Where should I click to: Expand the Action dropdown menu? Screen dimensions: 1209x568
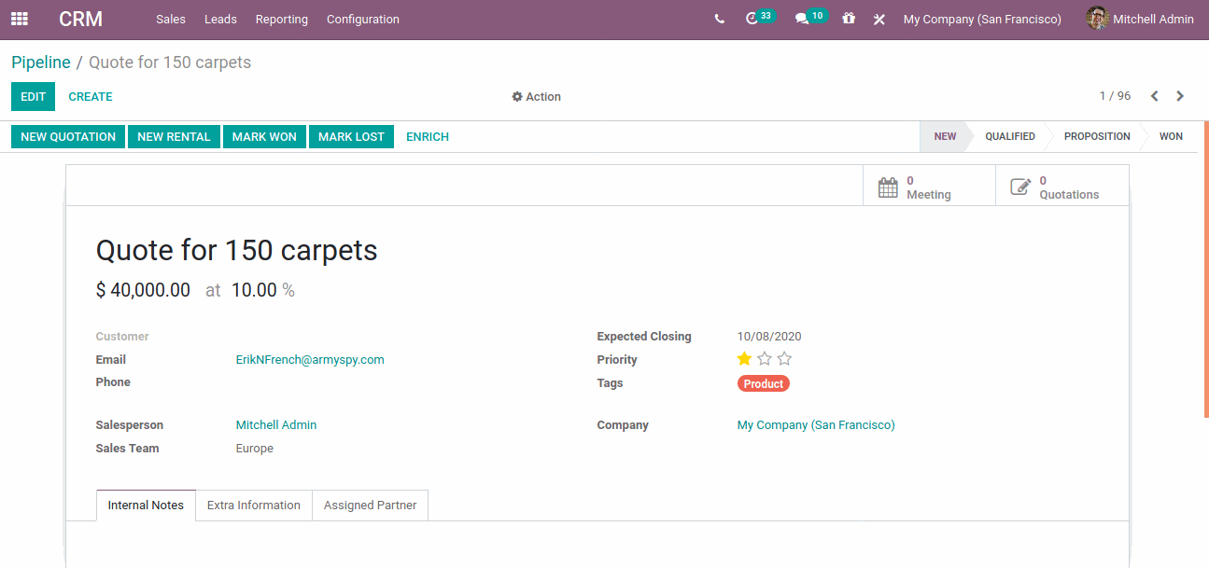(536, 97)
